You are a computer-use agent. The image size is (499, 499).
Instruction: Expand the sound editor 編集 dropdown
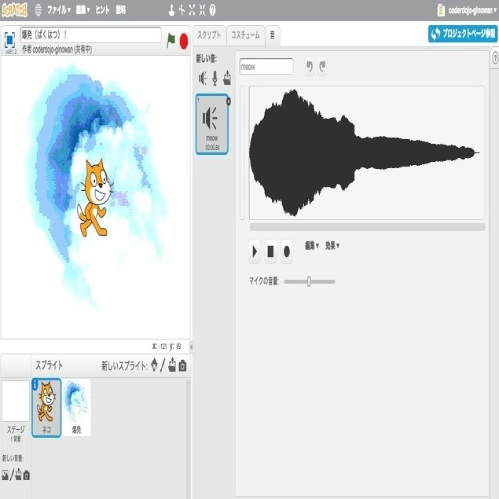[312, 245]
